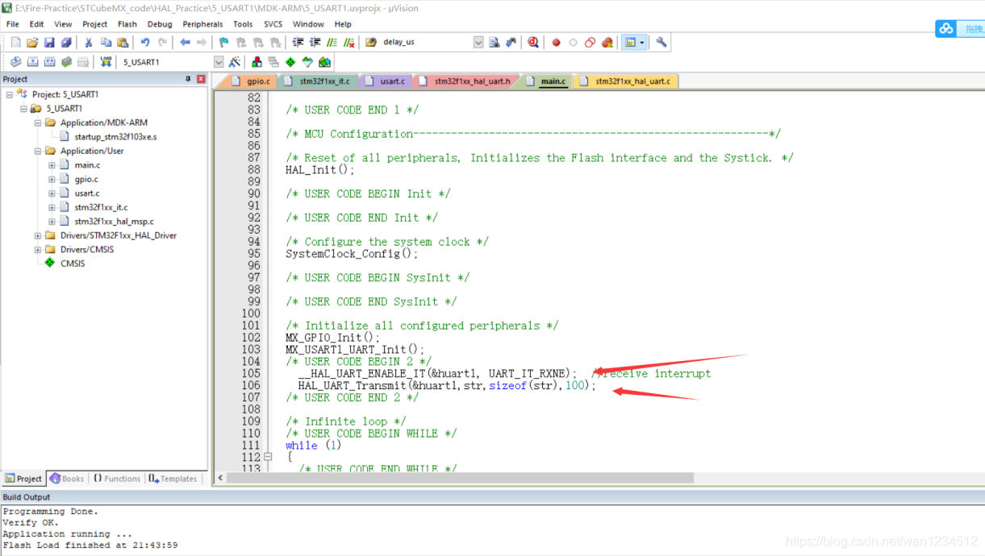Click the Cut scissors icon
Image resolution: width=985 pixels, height=556 pixels.
[x=88, y=43]
